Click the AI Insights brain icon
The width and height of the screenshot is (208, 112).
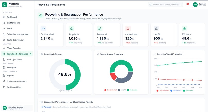4,67
